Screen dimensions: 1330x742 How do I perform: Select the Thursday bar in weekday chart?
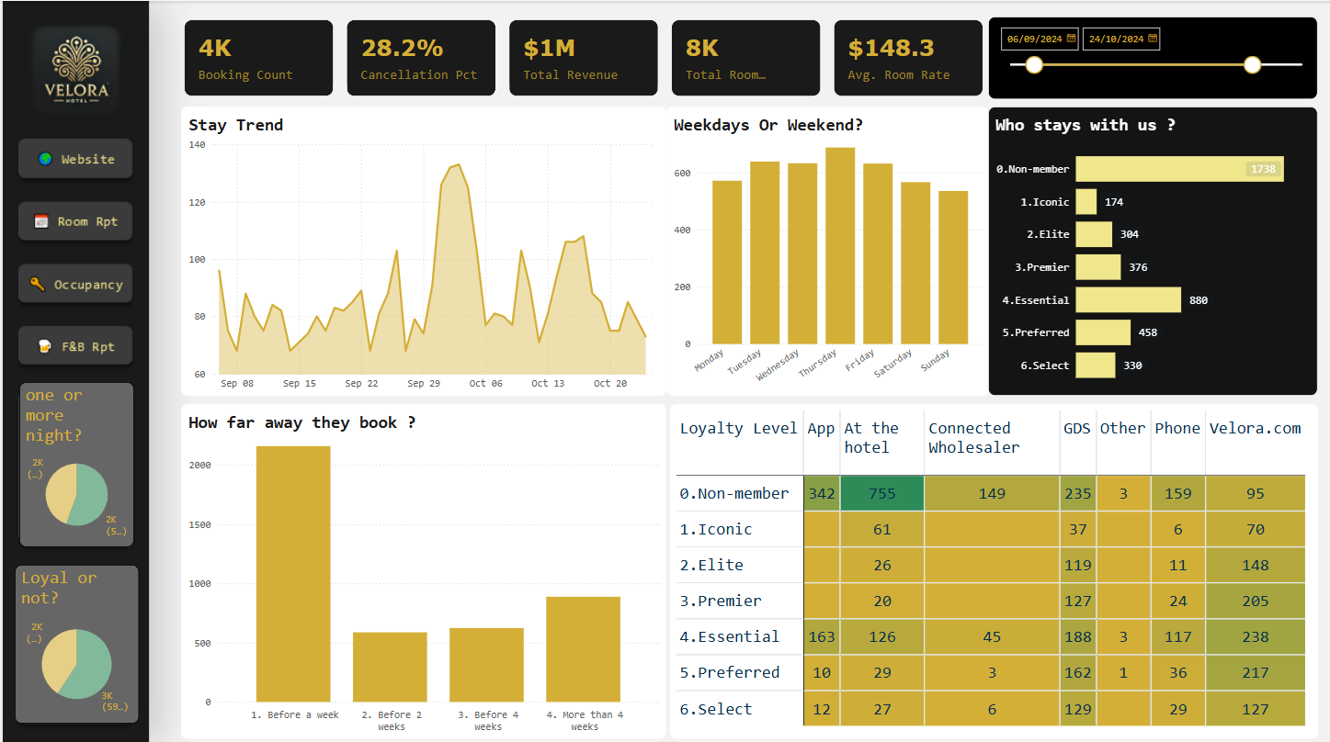coord(840,245)
